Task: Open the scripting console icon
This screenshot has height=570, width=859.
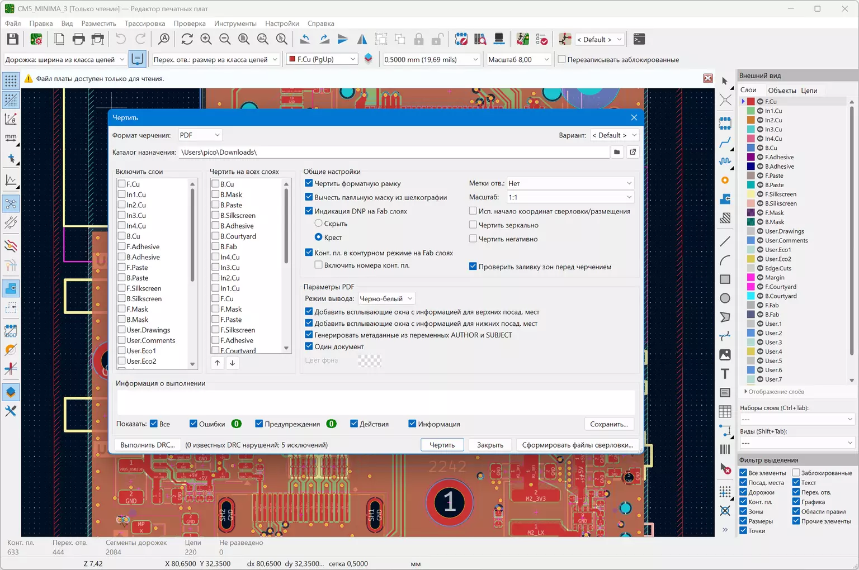Action: click(639, 39)
